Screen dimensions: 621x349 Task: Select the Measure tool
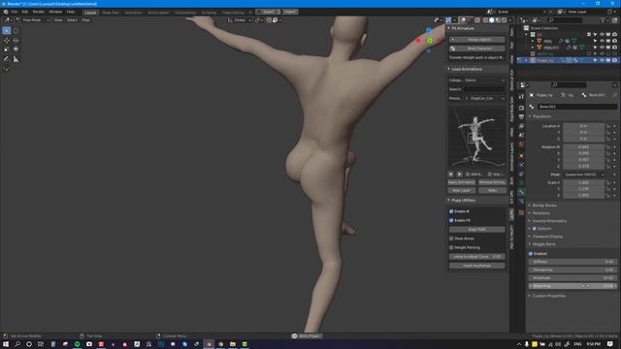[16, 59]
